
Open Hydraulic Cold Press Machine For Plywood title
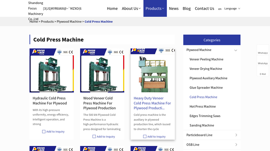tap(50, 101)
